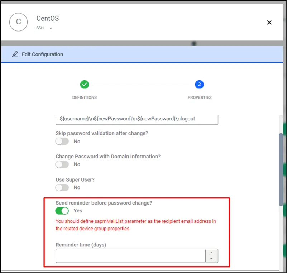
Task: Open the PROPERTIES step label
Action: pos(200,97)
